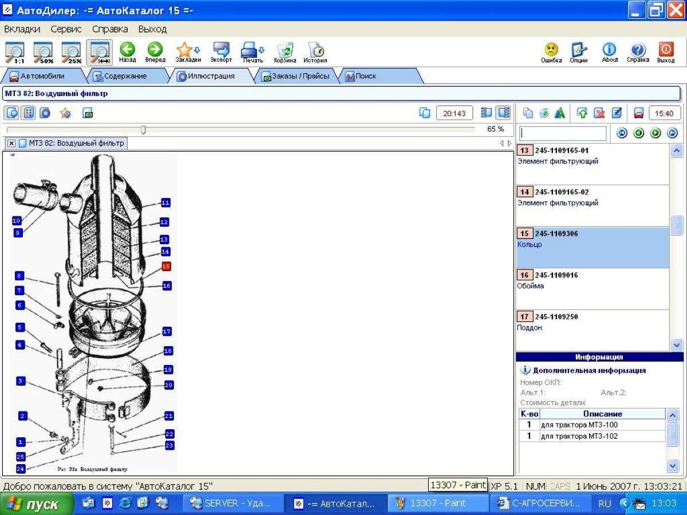The height and width of the screenshot is (515, 687).
Task: Open the Сервис menu
Action: [x=66, y=29]
